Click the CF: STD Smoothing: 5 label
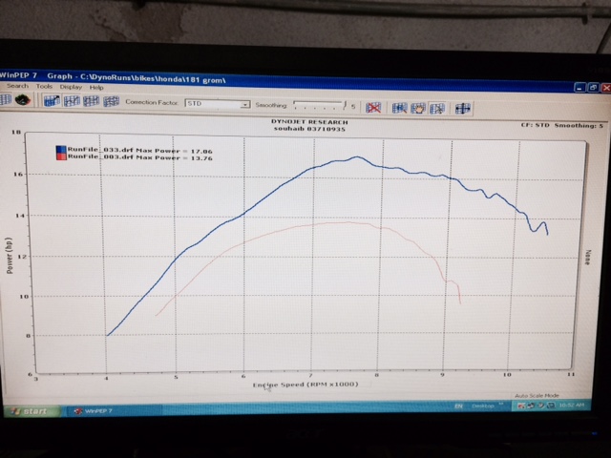The height and width of the screenshot is (458, 611). tap(562, 125)
